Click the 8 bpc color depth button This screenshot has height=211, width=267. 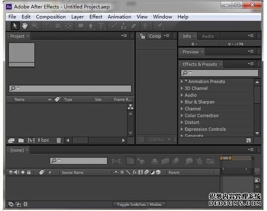coord(43,140)
